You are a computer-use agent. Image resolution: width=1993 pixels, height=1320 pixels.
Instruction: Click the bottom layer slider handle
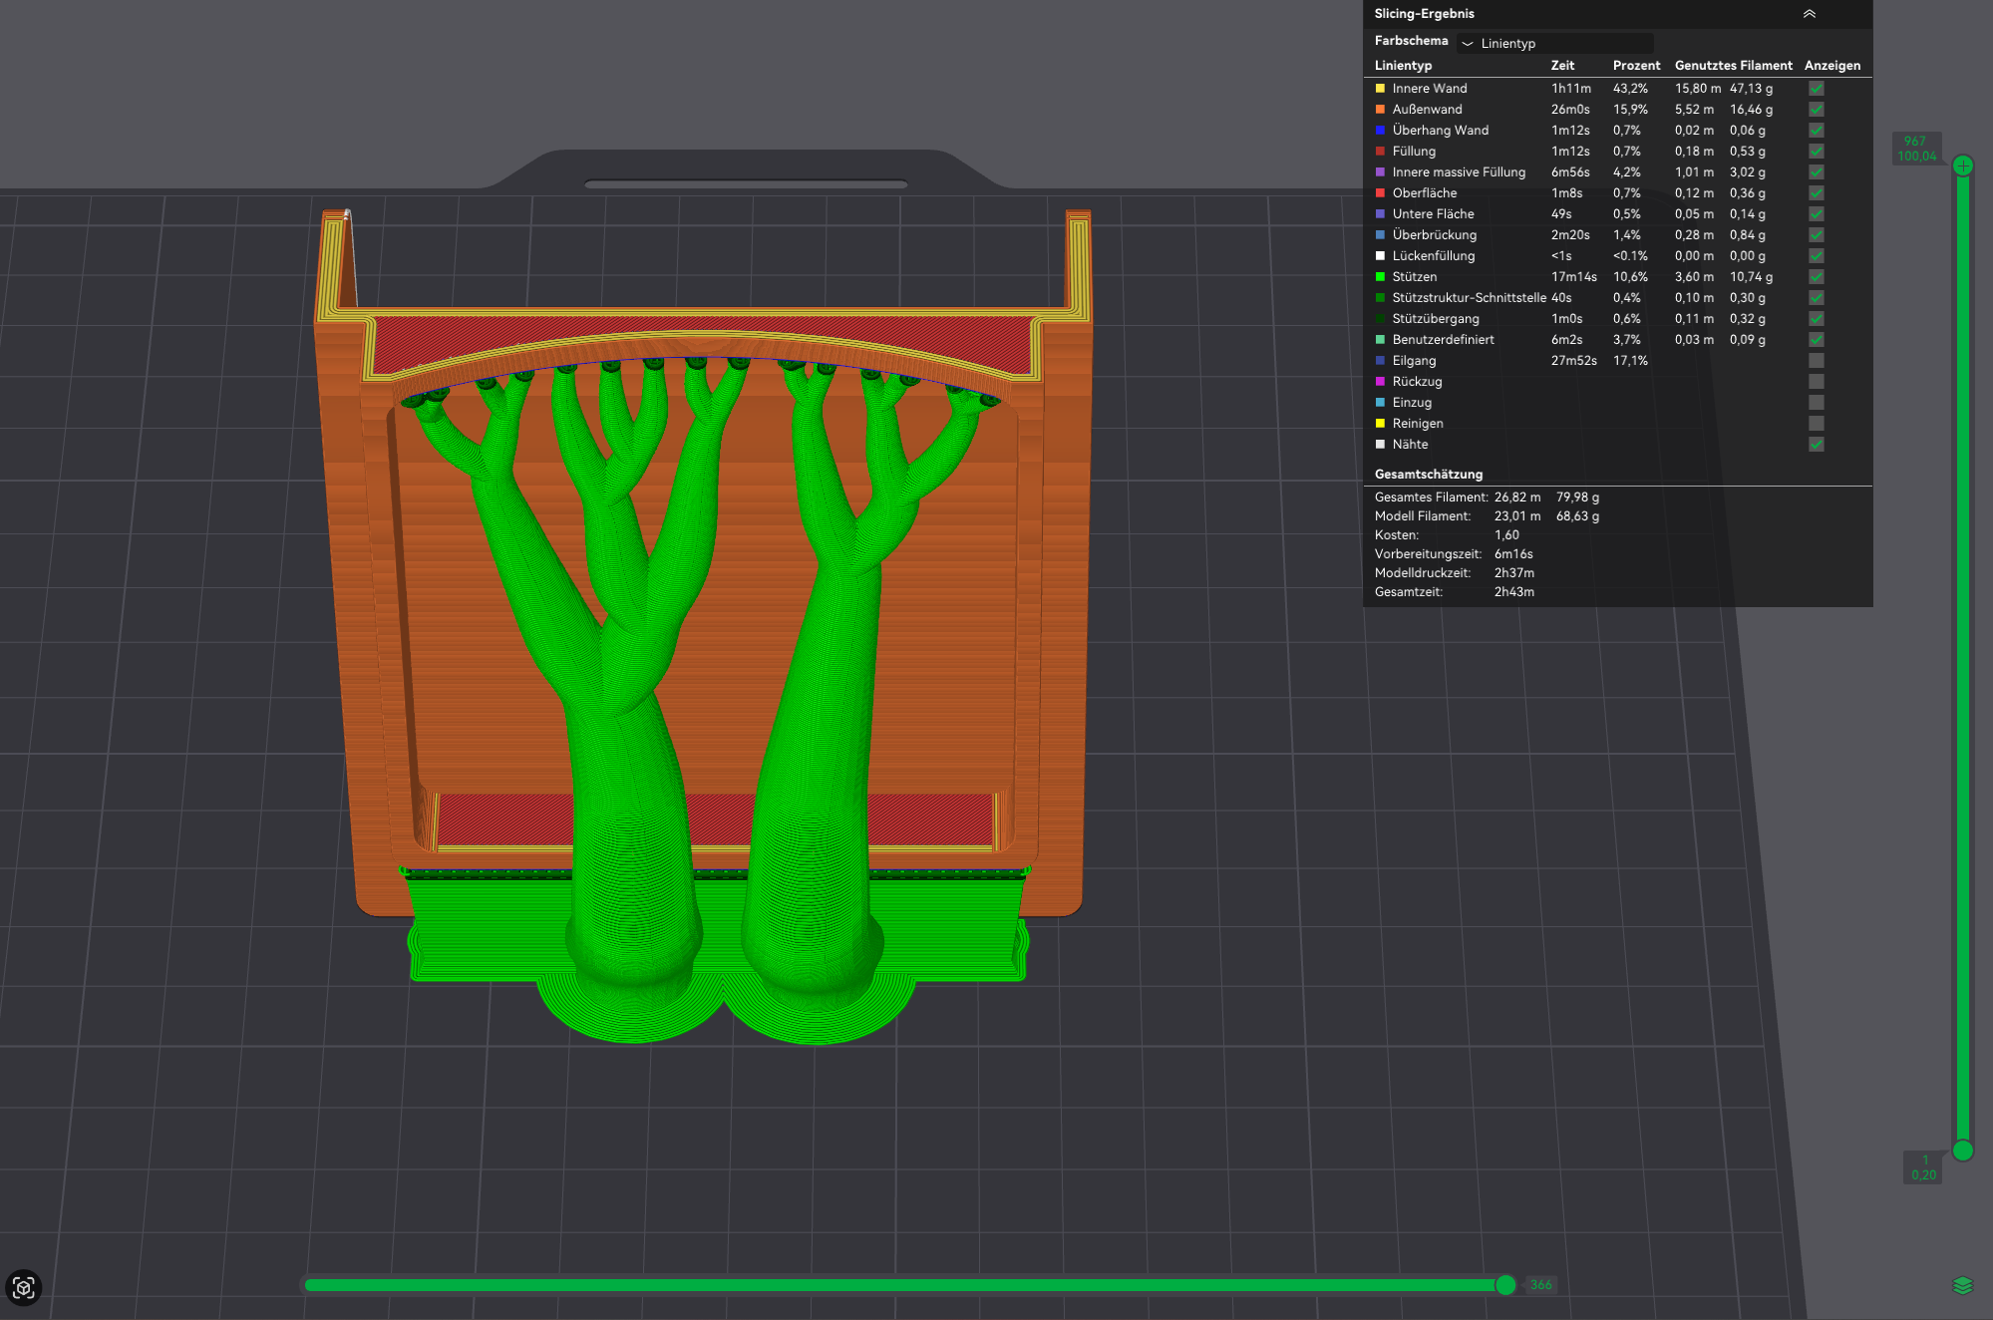pyautogui.click(x=1962, y=1151)
